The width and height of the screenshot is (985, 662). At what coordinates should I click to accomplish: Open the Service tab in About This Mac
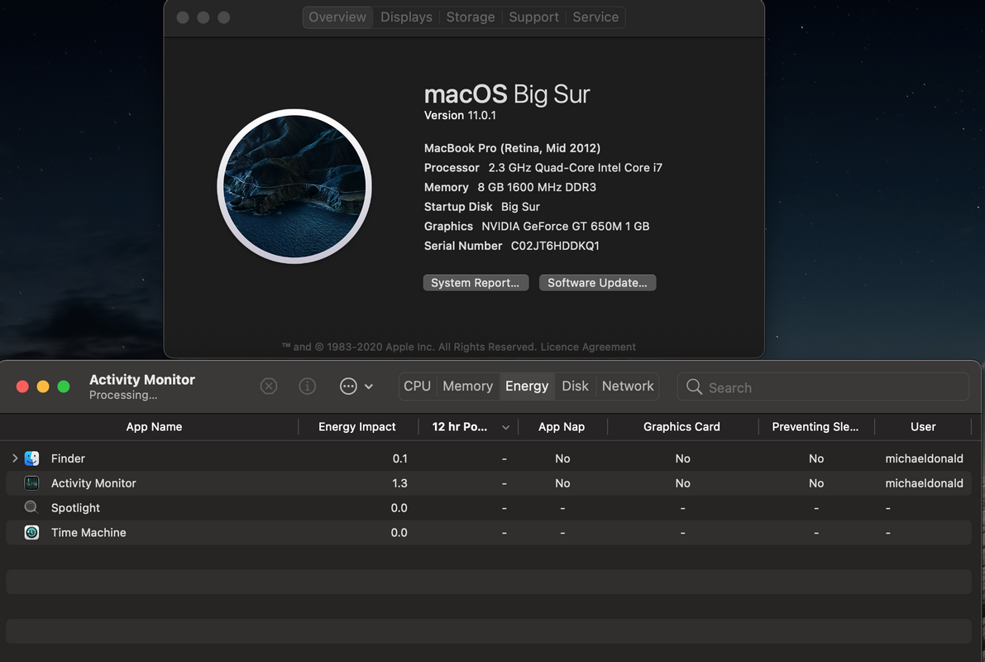(x=595, y=17)
